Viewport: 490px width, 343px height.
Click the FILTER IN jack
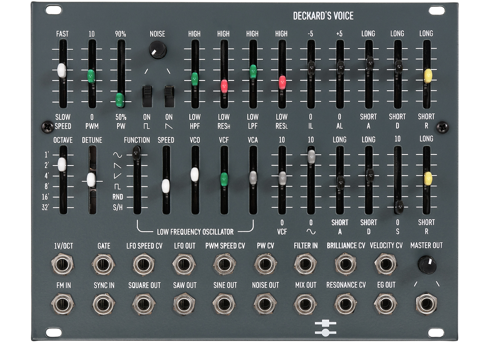click(305, 264)
